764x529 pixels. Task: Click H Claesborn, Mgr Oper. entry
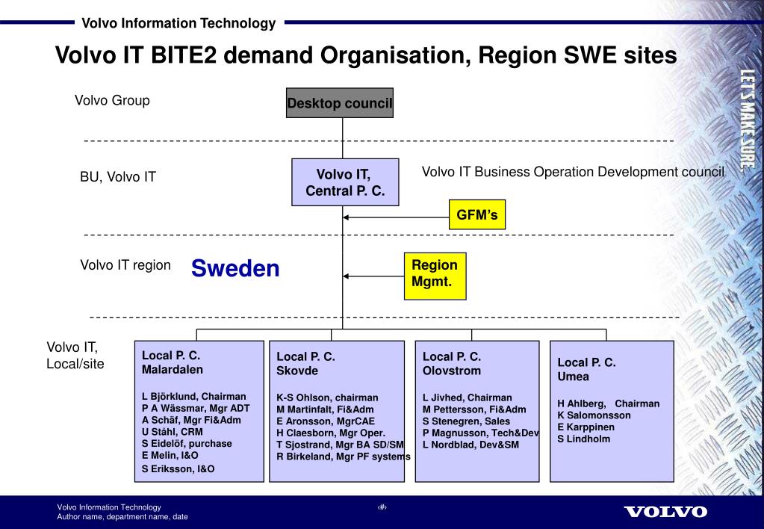[x=331, y=433]
